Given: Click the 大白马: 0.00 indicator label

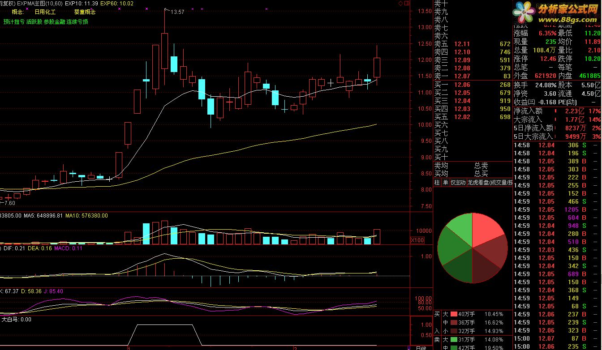Looking at the screenshot, I should point(17,320).
